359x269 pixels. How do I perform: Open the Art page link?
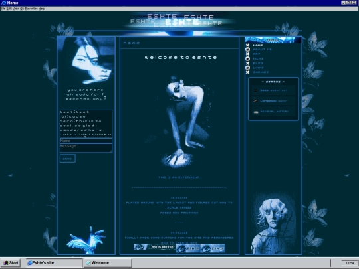pyautogui.click(x=257, y=54)
